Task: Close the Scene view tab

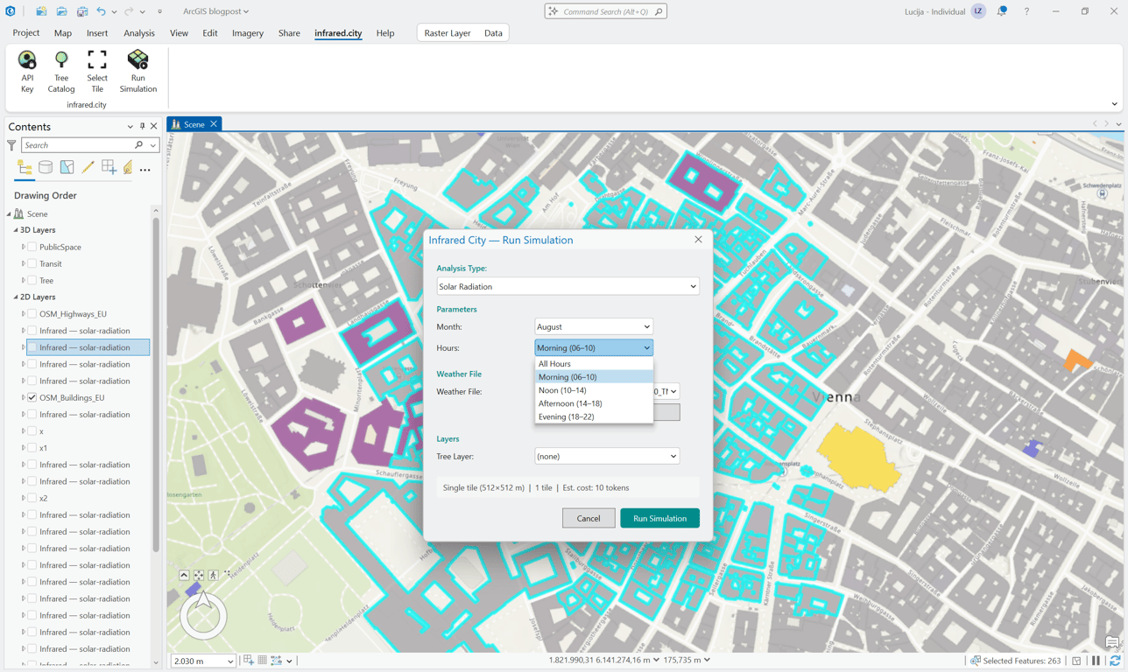Action: point(214,124)
